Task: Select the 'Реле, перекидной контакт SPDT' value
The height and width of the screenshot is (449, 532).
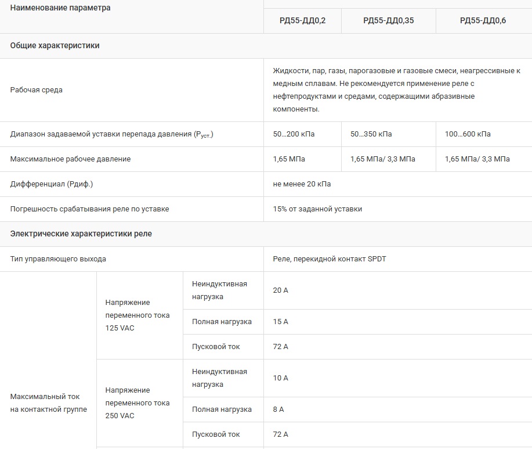Action: [330, 259]
